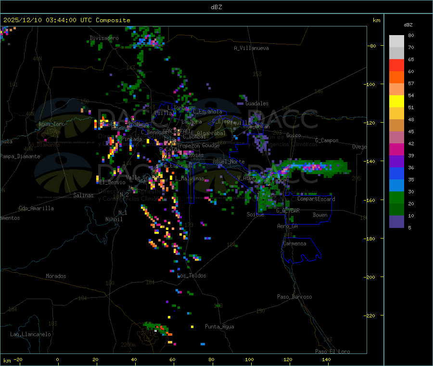Select the El_Desvio place label
This screenshot has height=366, width=433.
113,182
